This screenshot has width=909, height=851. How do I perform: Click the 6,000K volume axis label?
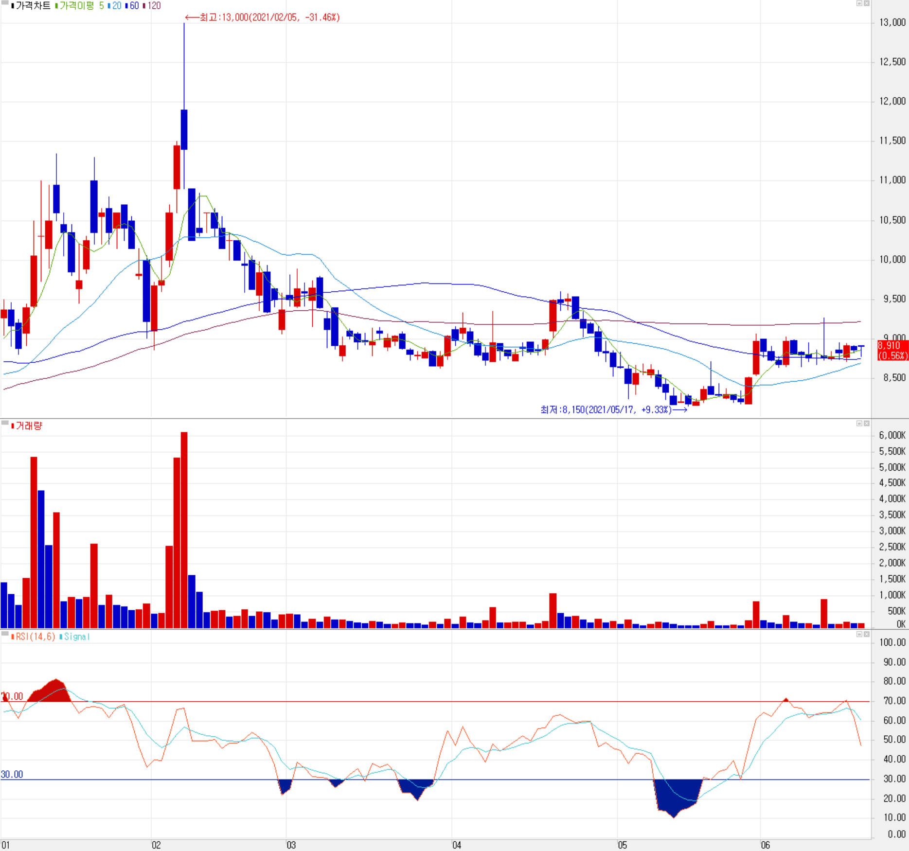[892, 435]
